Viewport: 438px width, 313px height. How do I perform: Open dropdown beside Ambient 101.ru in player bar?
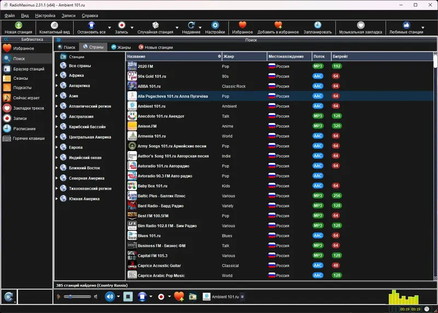point(242,297)
